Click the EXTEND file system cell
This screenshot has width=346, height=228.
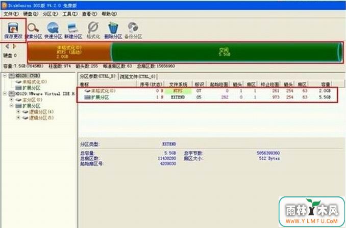point(178,97)
